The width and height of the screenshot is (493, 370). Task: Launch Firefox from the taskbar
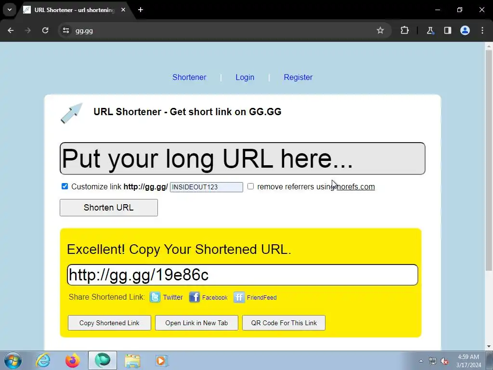[73, 360]
